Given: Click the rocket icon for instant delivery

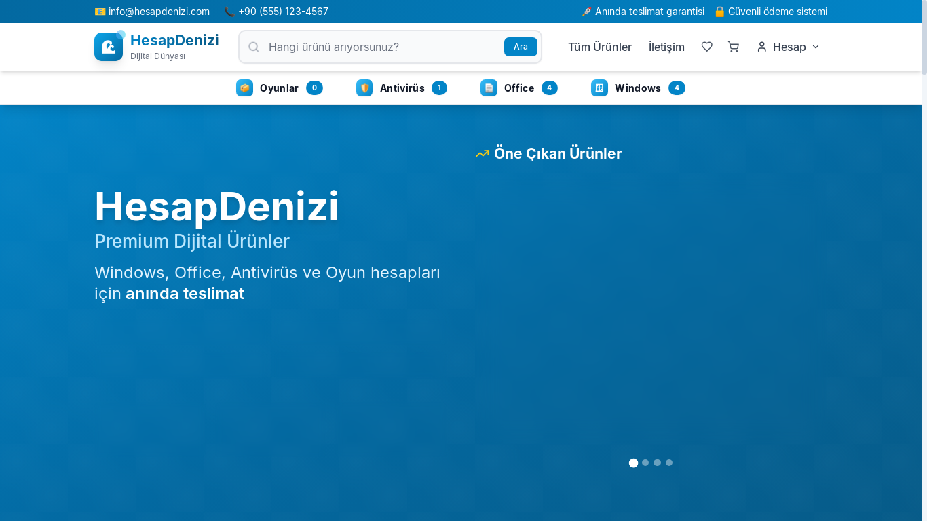Looking at the screenshot, I should point(586,12).
